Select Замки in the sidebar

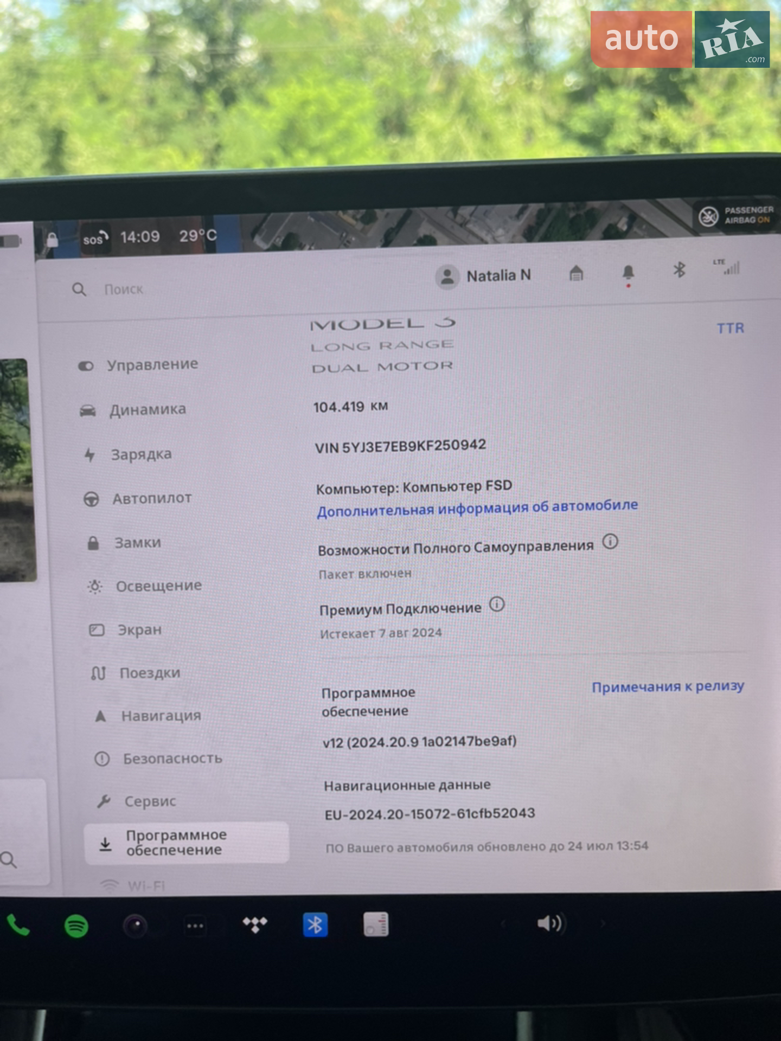124,542
